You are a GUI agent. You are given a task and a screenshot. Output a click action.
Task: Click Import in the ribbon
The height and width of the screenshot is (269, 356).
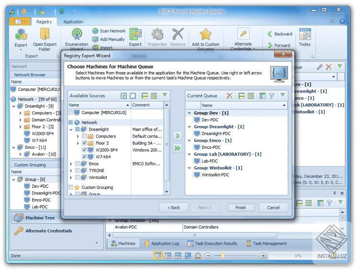coord(102,48)
